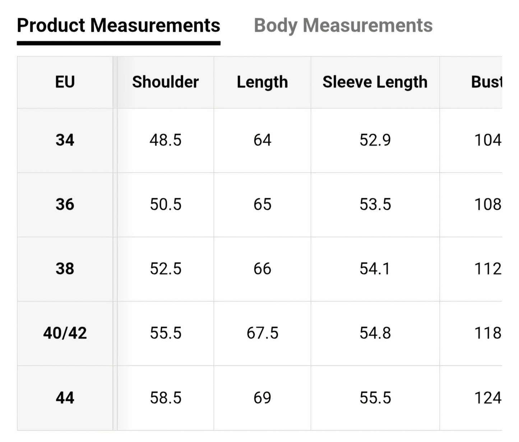Image resolution: width=519 pixels, height=442 pixels.
Task: Select the EU size 38 row label
Action: coord(65,269)
